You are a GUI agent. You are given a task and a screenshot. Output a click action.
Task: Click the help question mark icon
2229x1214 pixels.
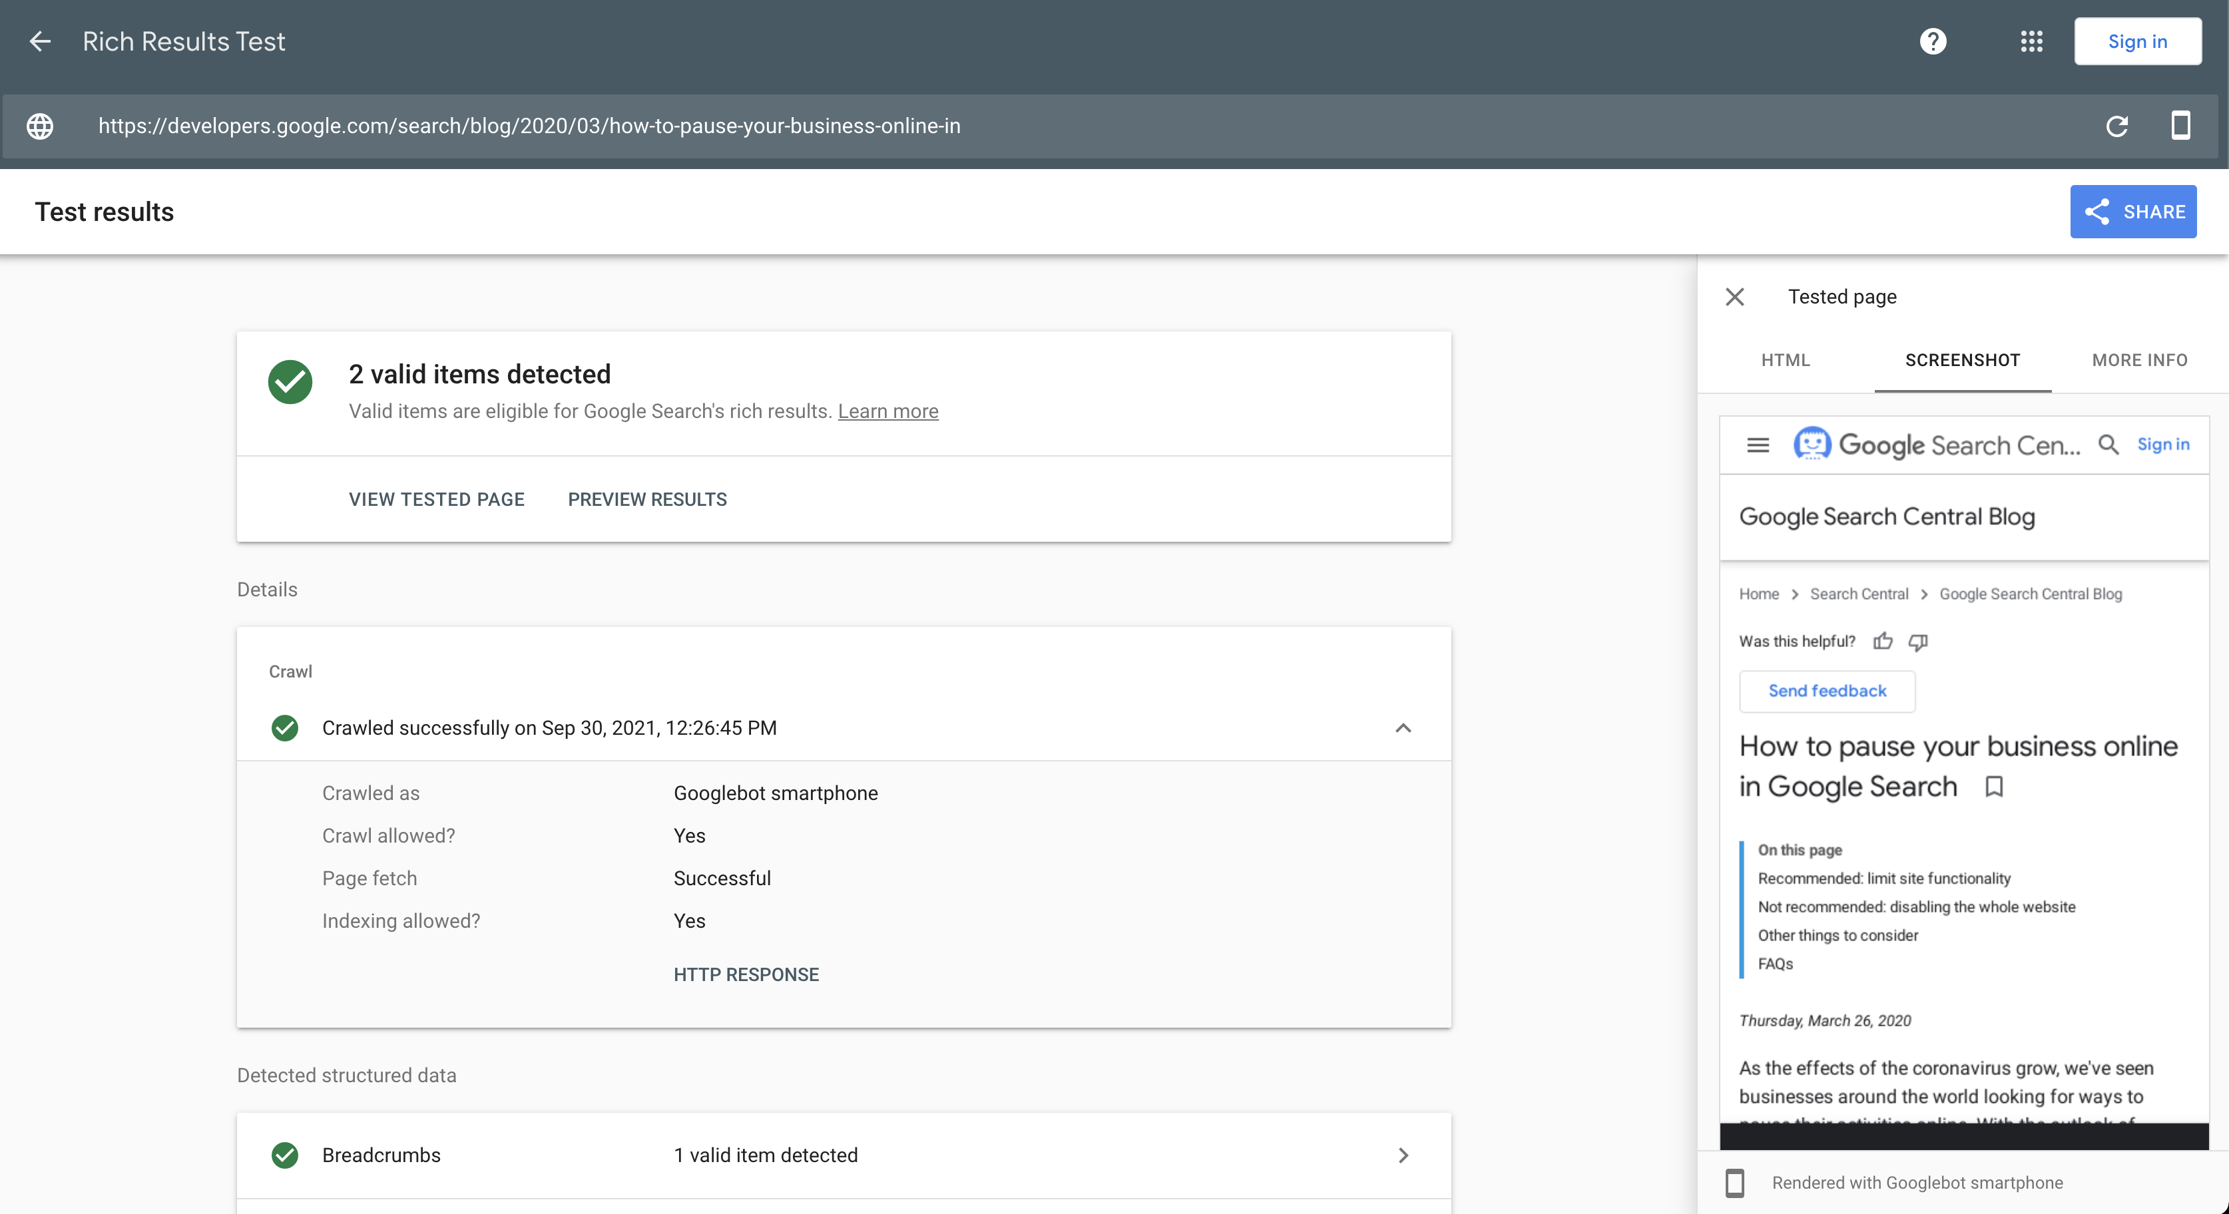pyautogui.click(x=1933, y=41)
